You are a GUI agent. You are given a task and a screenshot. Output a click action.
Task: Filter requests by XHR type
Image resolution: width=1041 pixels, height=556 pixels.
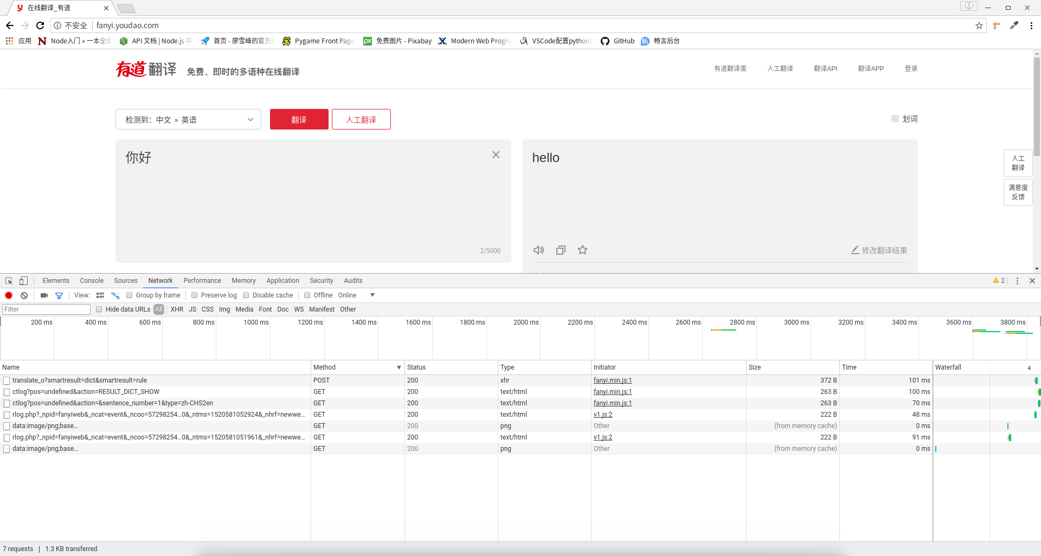(x=177, y=309)
